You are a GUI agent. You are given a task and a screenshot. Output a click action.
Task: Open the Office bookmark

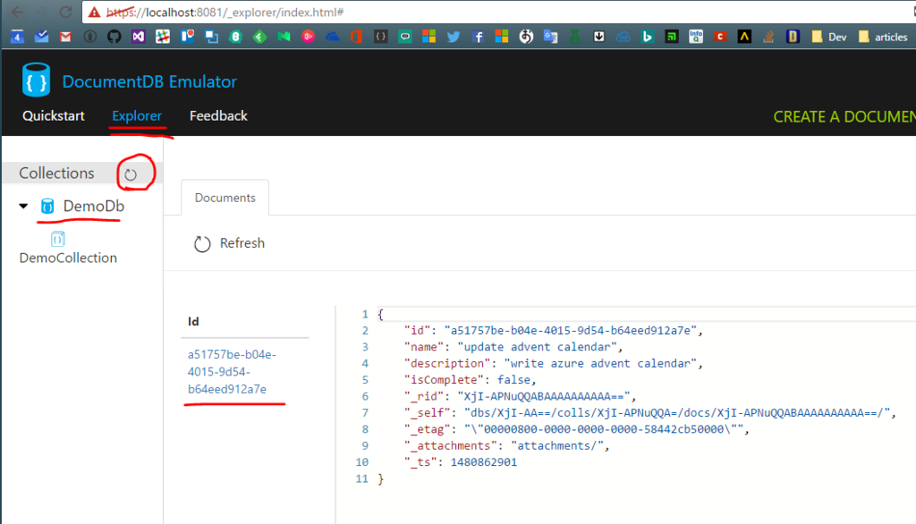(x=356, y=37)
